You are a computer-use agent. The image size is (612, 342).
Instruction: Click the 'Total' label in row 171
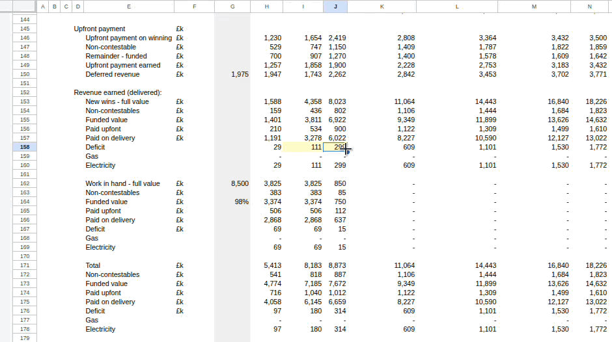93,265
